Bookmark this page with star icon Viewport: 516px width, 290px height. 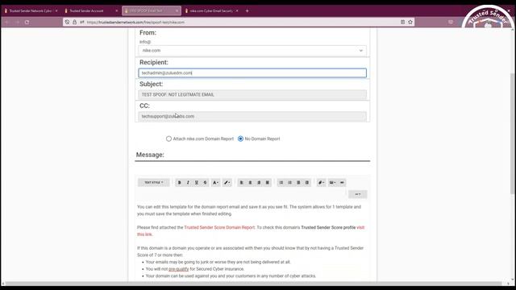[410, 22]
